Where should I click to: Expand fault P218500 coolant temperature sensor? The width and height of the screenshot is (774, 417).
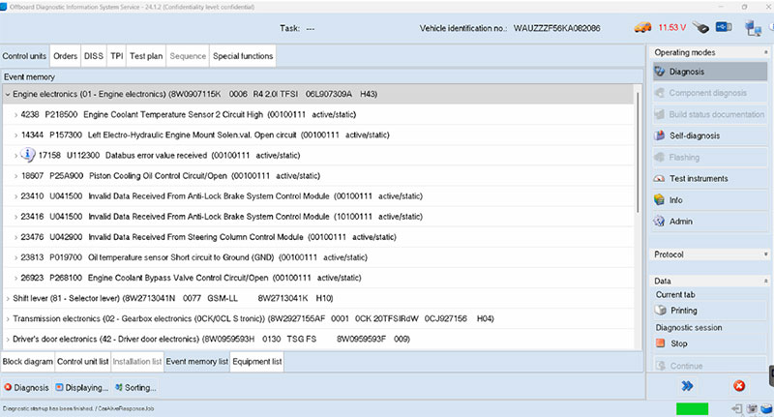(x=16, y=114)
